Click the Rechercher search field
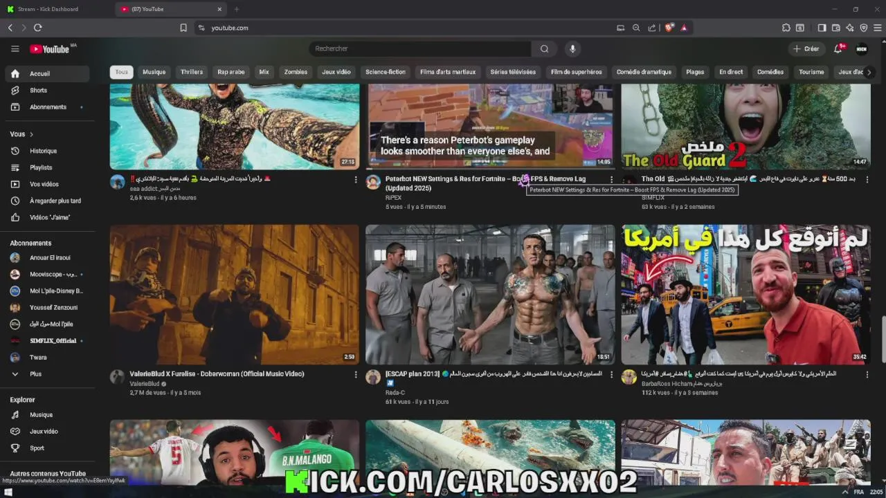The image size is (886, 498). pos(420,48)
